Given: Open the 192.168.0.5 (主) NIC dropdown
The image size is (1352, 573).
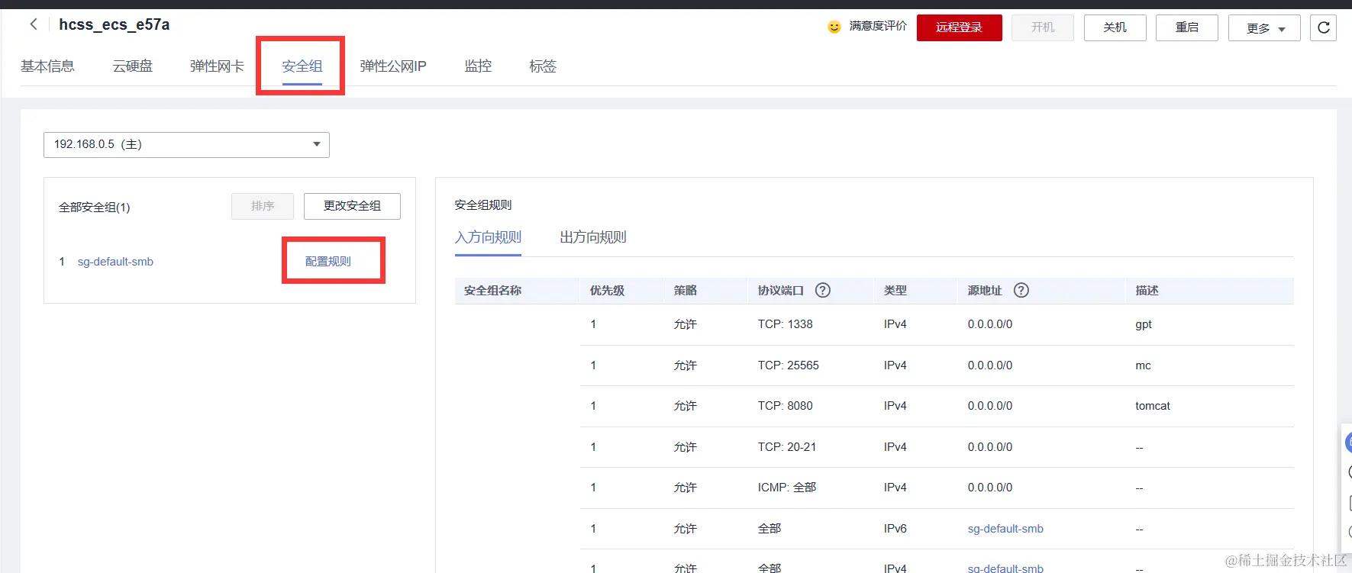Looking at the screenshot, I should (x=186, y=145).
